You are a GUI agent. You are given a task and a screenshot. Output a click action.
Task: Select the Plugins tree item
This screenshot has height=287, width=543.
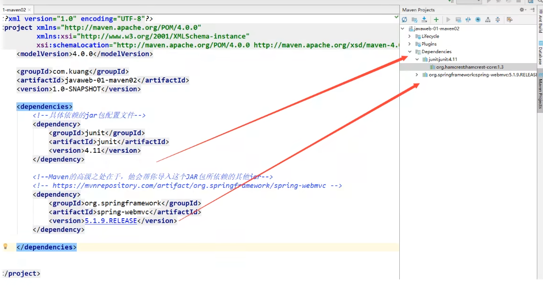click(x=429, y=44)
